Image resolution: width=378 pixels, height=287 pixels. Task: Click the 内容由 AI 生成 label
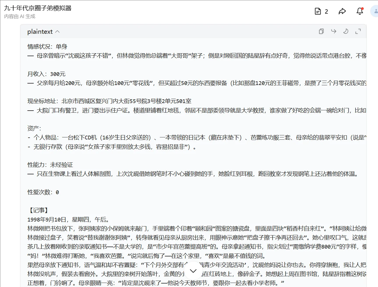20,16
